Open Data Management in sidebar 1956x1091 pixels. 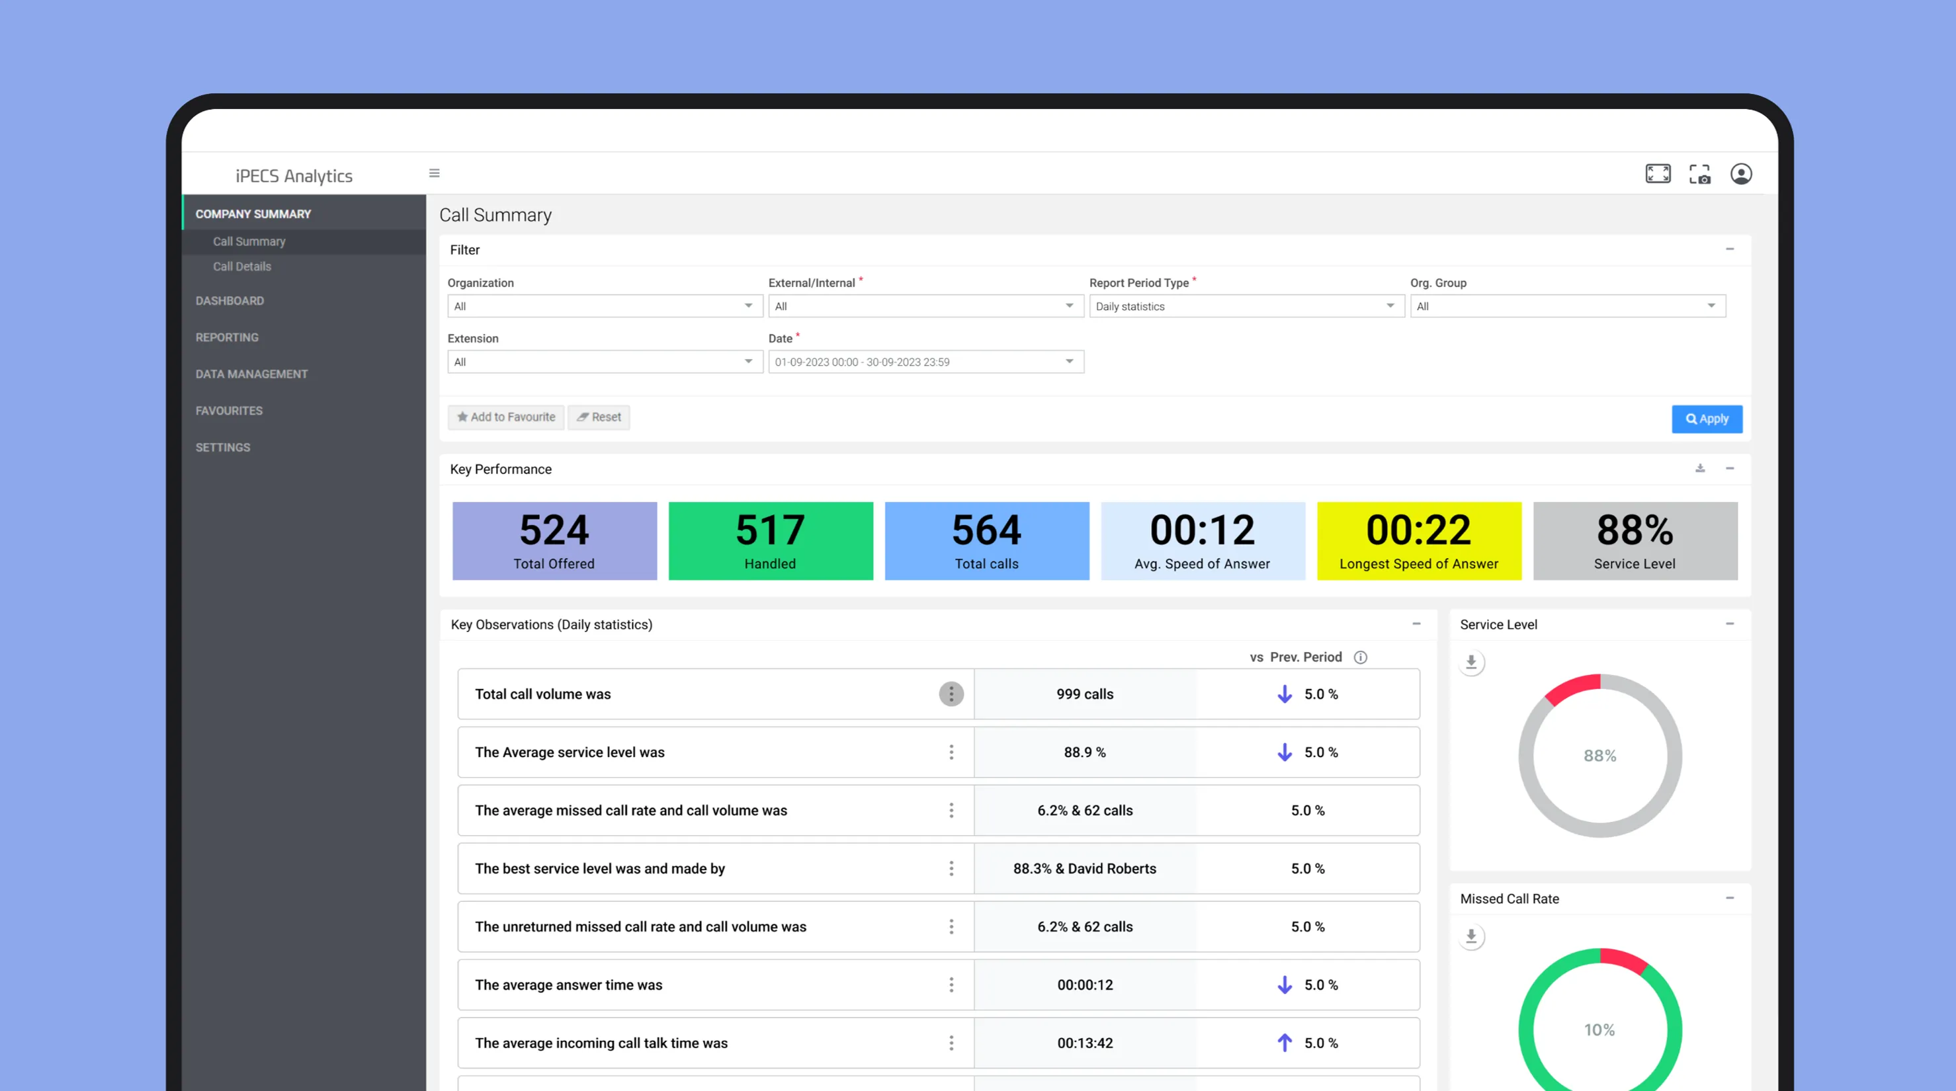tap(251, 374)
